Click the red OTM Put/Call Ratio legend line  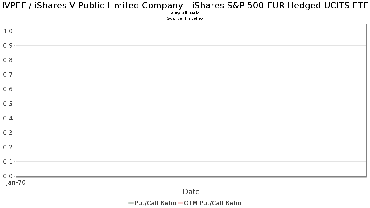click(x=180, y=203)
